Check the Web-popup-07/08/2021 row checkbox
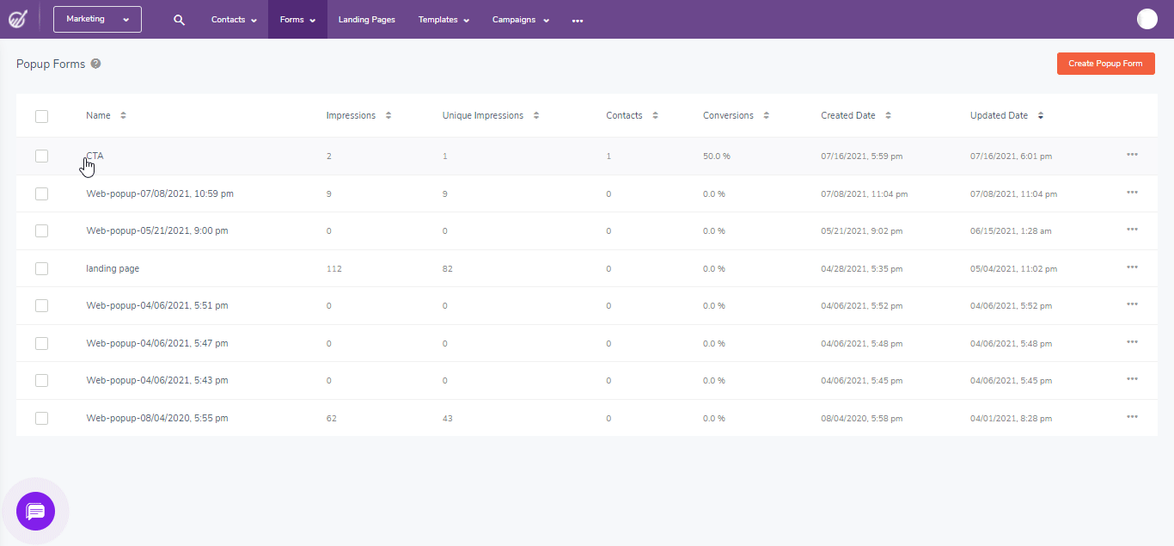Screen dimensions: 1174x546 pos(41,194)
